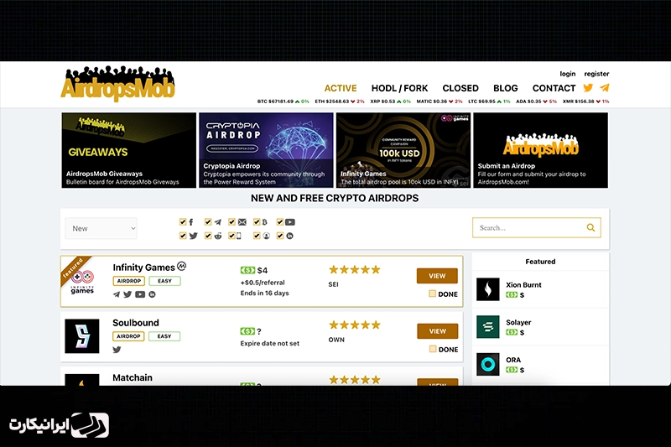Click the AirdropsMob logo in the header
The image size is (671, 447).
(117, 84)
